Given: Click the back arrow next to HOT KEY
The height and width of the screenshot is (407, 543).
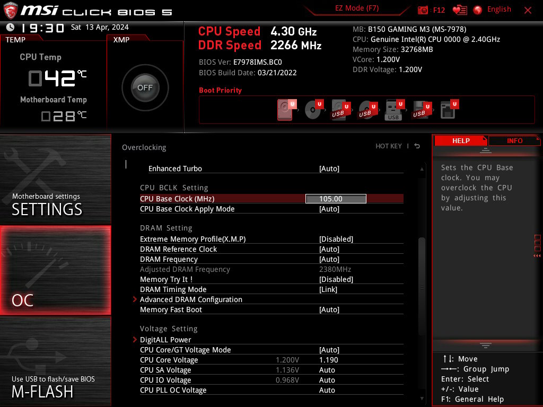Looking at the screenshot, I should [417, 146].
